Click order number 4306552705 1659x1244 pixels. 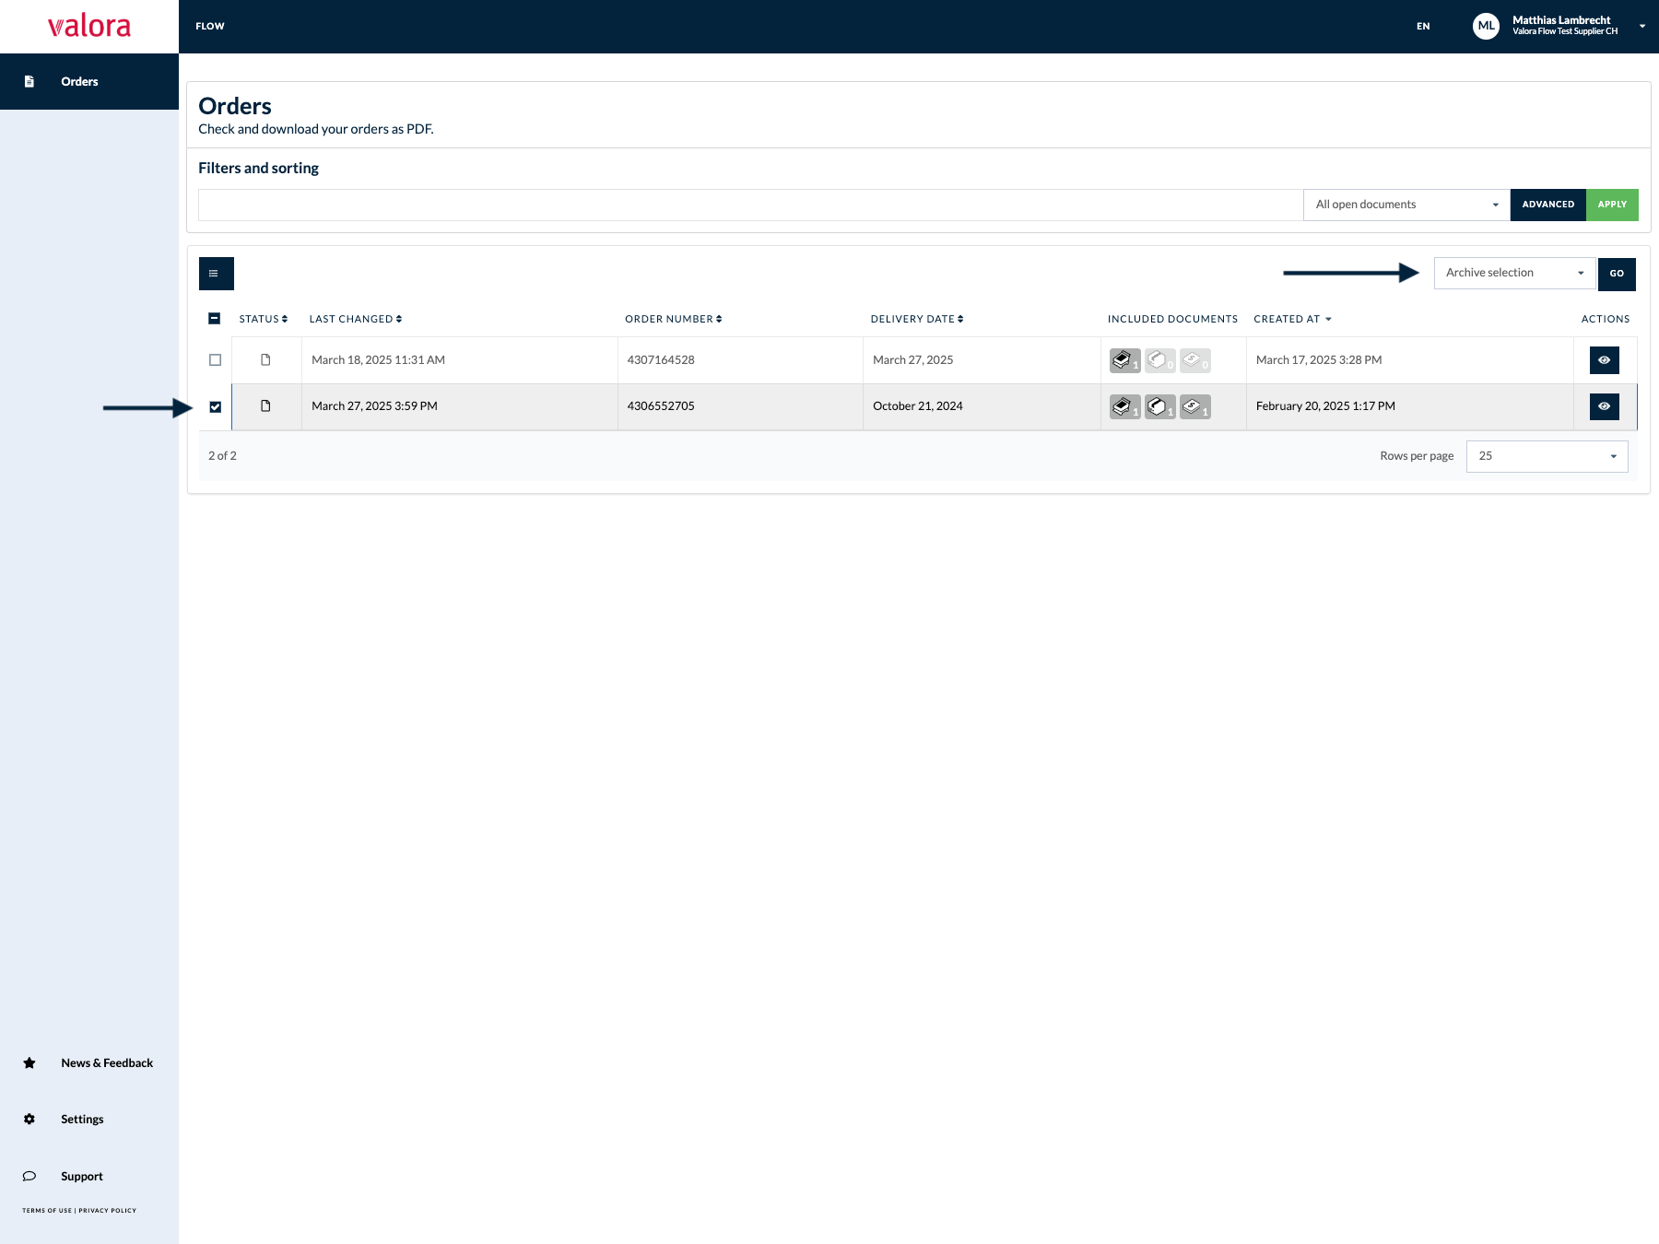click(x=661, y=406)
